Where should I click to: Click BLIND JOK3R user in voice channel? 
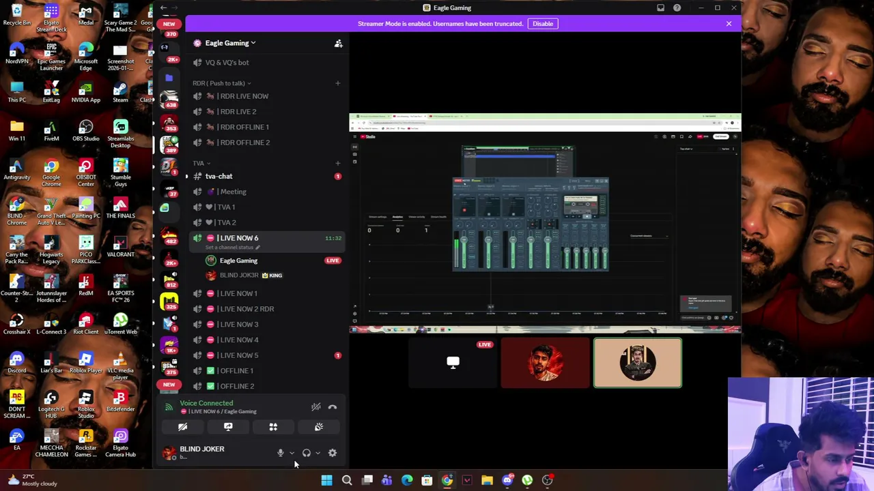[273, 276]
